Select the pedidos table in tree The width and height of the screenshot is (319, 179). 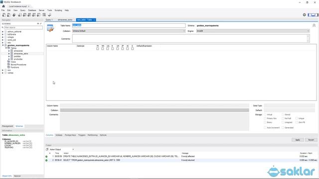pyautogui.click(x=17, y=56)
